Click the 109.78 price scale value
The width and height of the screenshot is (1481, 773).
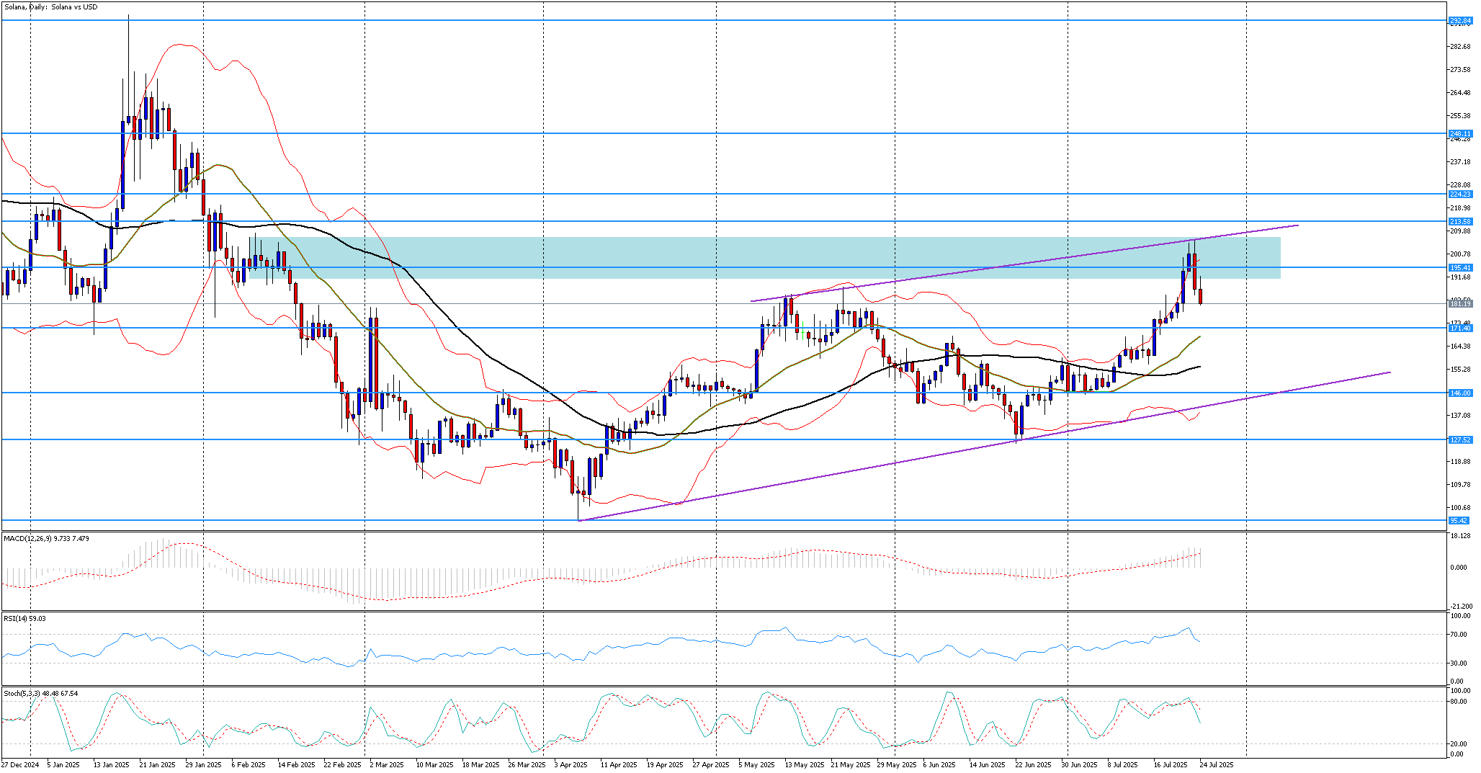[x=1462, y=485]
